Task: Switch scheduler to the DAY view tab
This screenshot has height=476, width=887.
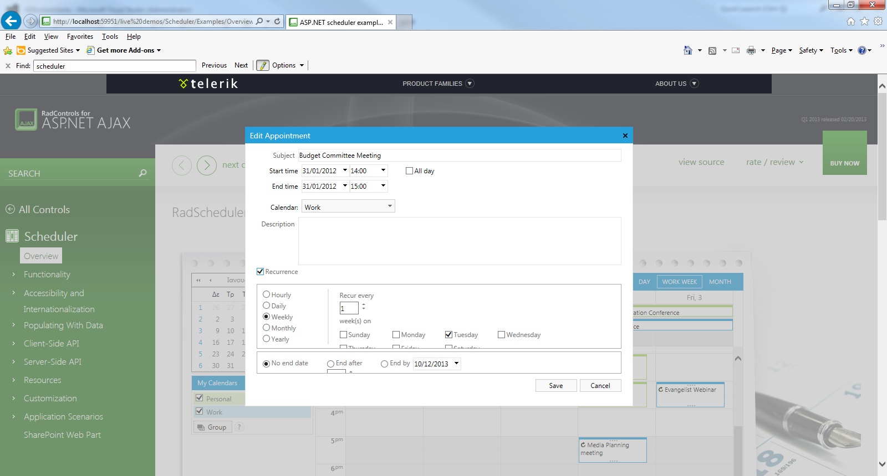Action: [644, 282]
